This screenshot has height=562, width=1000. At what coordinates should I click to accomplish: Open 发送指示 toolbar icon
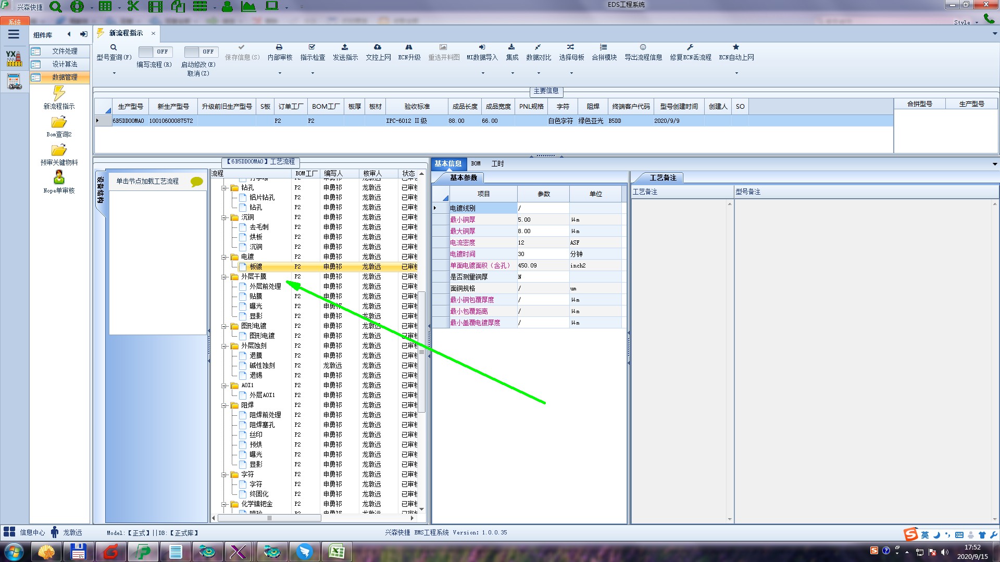[x=345, y=47]
